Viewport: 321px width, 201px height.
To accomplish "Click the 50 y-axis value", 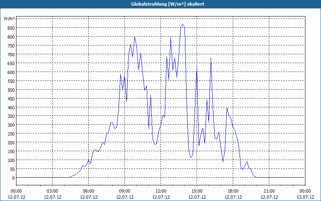I will pos(12,169).
